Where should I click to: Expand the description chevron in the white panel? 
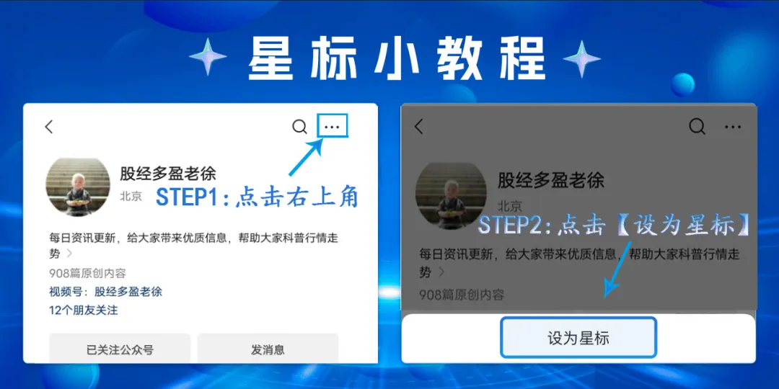tap(69, 254)
